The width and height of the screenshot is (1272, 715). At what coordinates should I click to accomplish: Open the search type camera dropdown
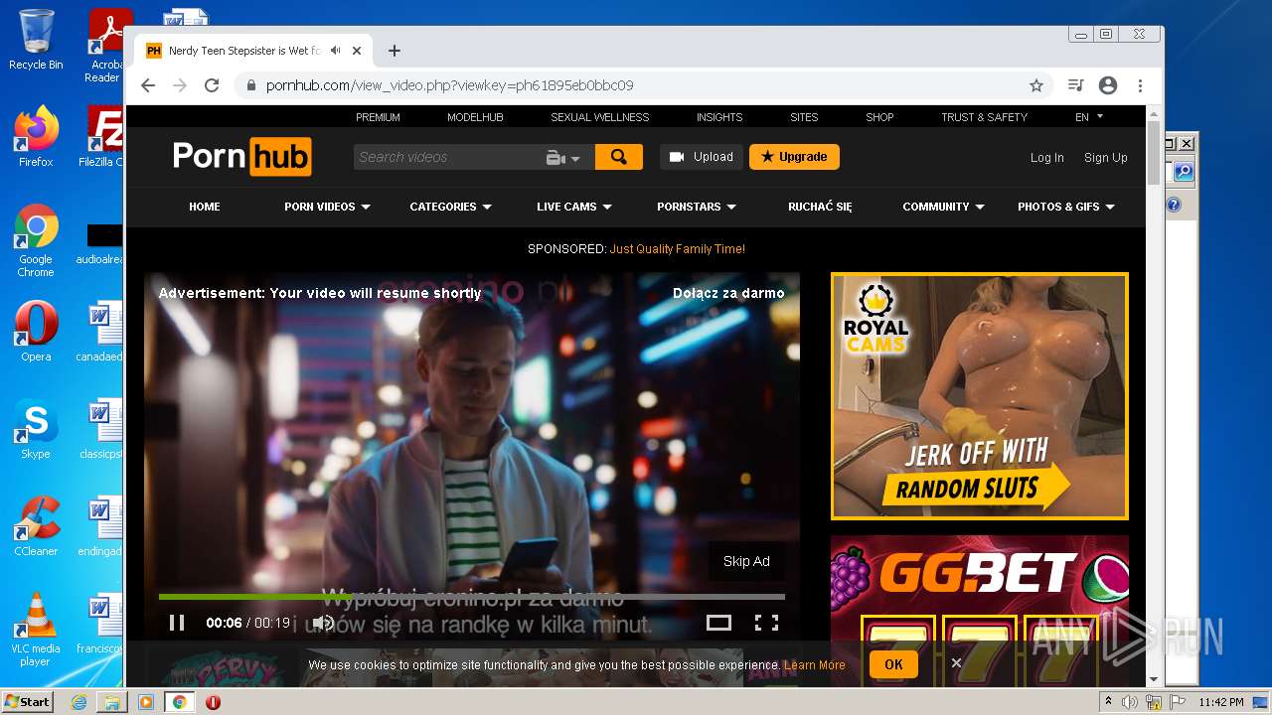coord(563,158)
